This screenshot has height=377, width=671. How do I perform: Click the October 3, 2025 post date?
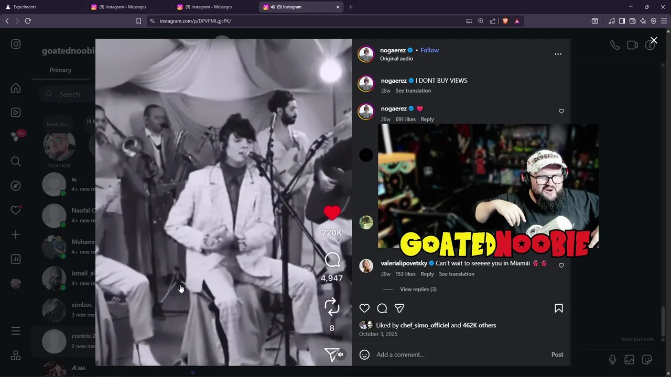point(378,334)
